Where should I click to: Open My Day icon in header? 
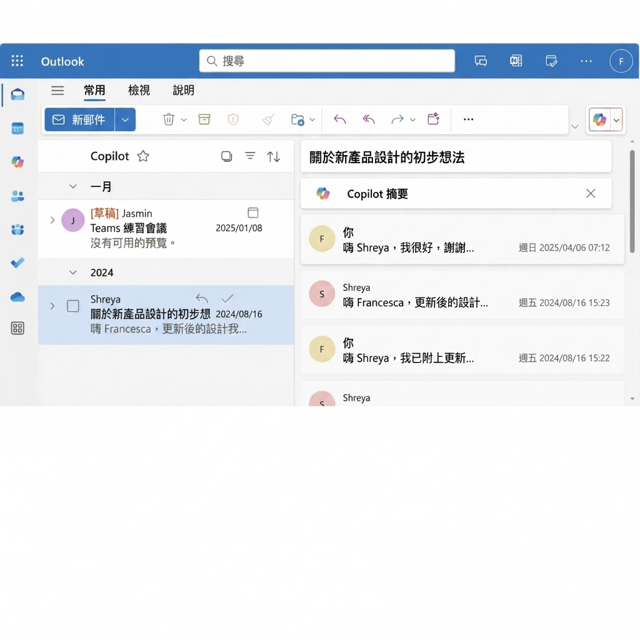pos(551,61)
